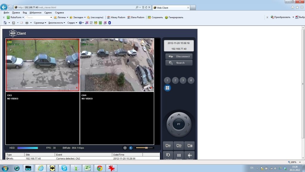This screenshot has height=172, width=305.
Task: Click the Search recordings button
Action: [x=179, y=63]
